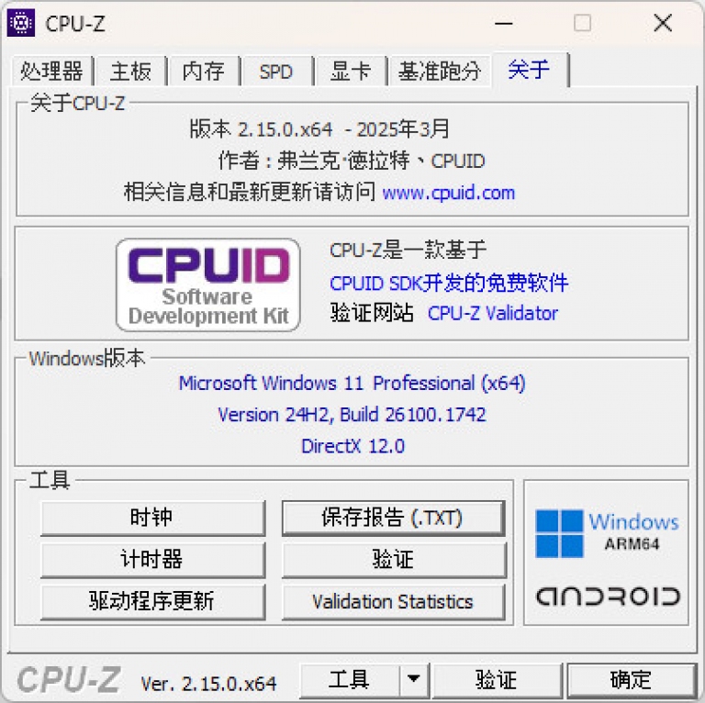Go to the SPD tab
Image resolution: width=705 pixels, height=703 pixels.
276,71
